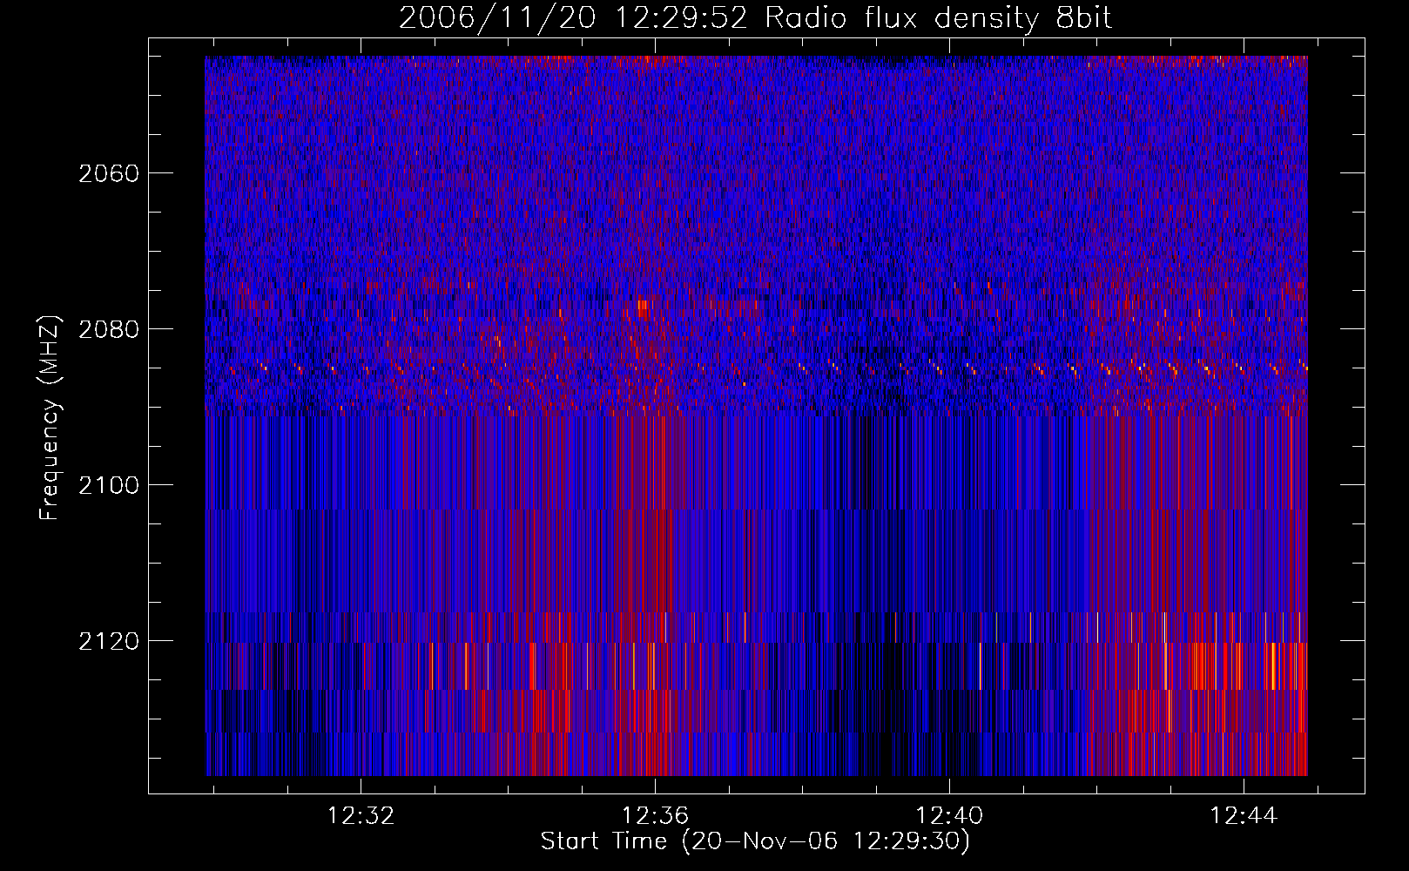Click the 'Frequency (MHZ)' y-axis label
The width and height of the screenshot is (1409, 871).
[50, 418]
